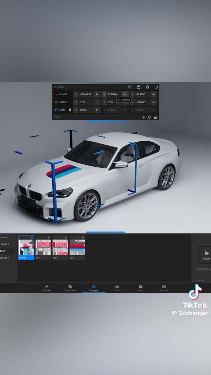
Task: Click the striped decal on car bonnet
Action: 64,171
